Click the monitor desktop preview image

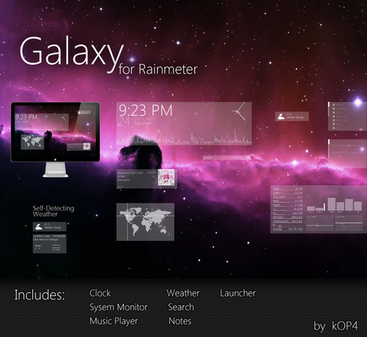pyautogui.click(x=56, y=131)
